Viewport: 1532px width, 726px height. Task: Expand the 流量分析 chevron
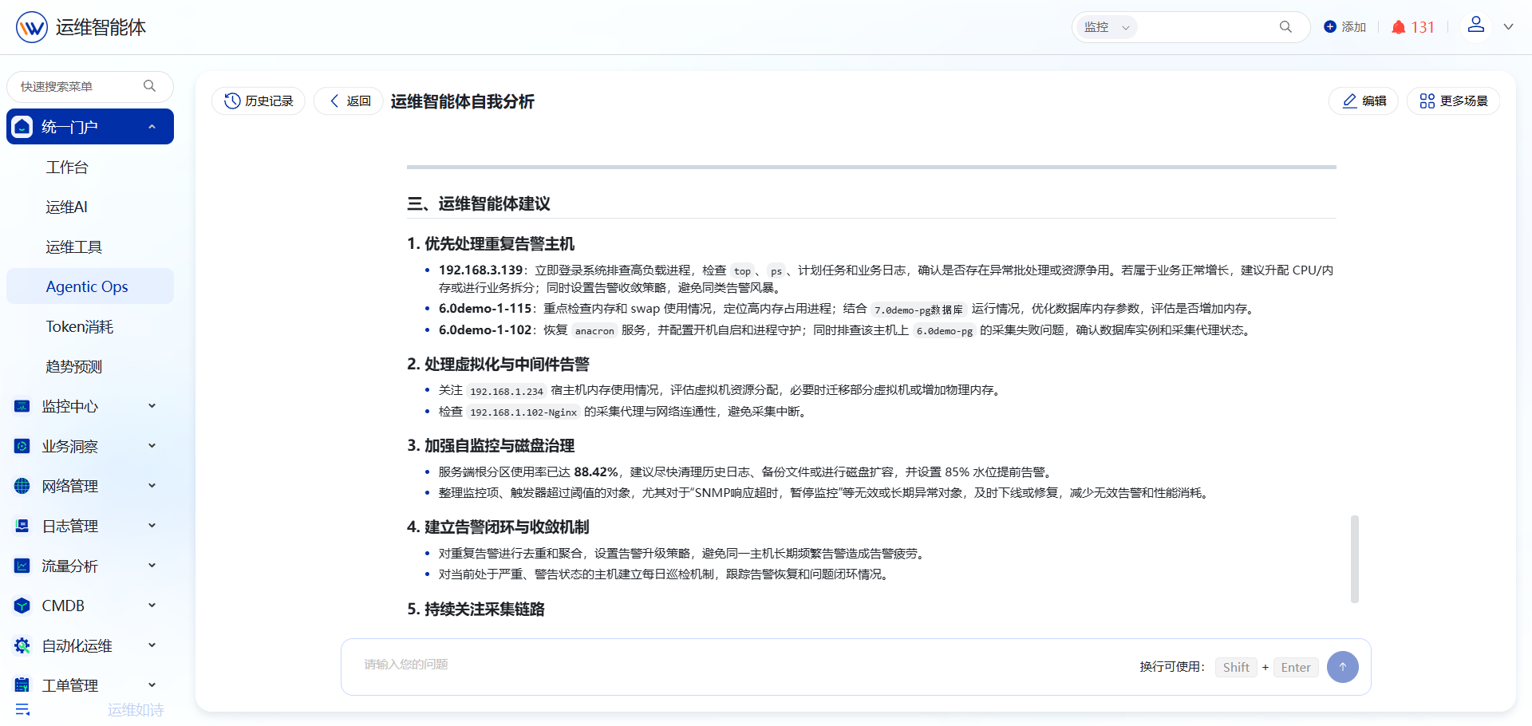[152, 566]
